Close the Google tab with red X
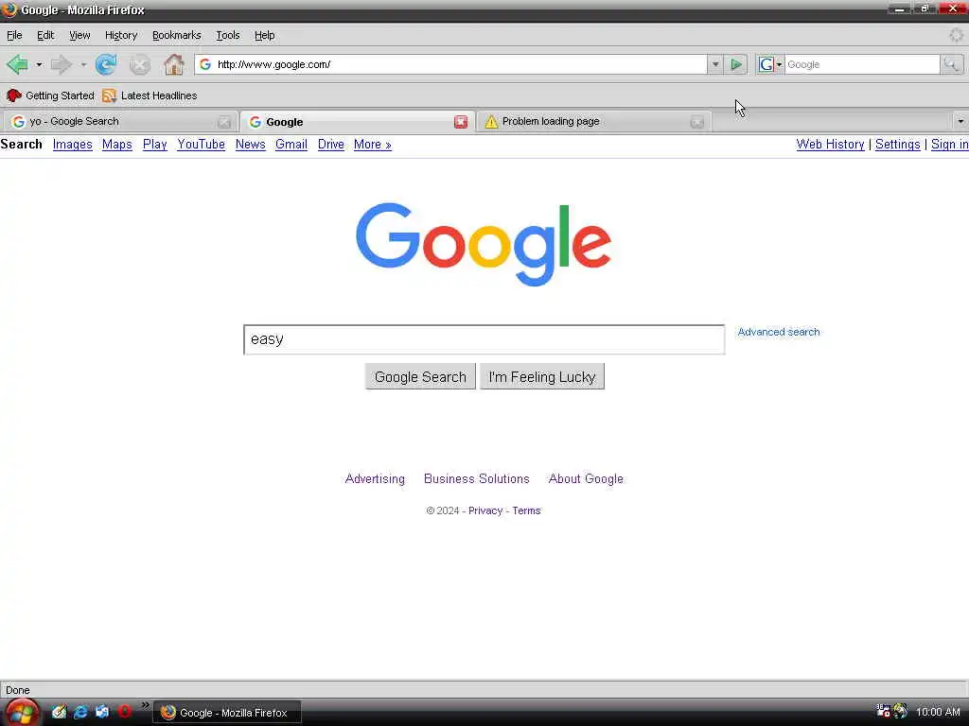The width and height of the screenshot is (969, 726). (x=461, y=122)
